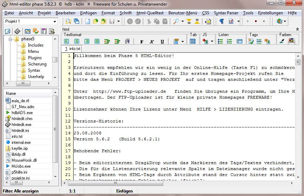Center text in Textformat group
The height and width of the screenshot is (196, 304).
pyautogui.click(x=77, y=41)
